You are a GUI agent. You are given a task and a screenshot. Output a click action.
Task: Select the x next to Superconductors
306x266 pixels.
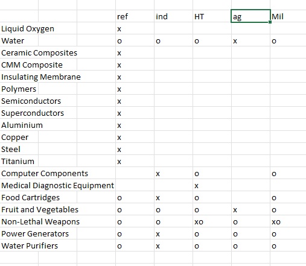[119, 113]
